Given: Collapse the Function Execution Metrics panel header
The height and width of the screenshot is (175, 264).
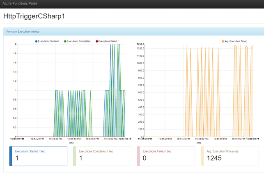Looking at the screenshot, I should (x=23, y=31).
